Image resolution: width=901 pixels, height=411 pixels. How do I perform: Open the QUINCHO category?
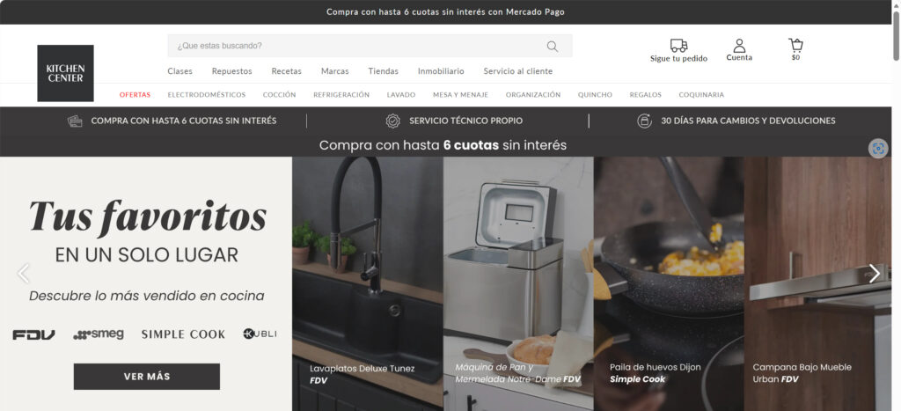(595, 95)
